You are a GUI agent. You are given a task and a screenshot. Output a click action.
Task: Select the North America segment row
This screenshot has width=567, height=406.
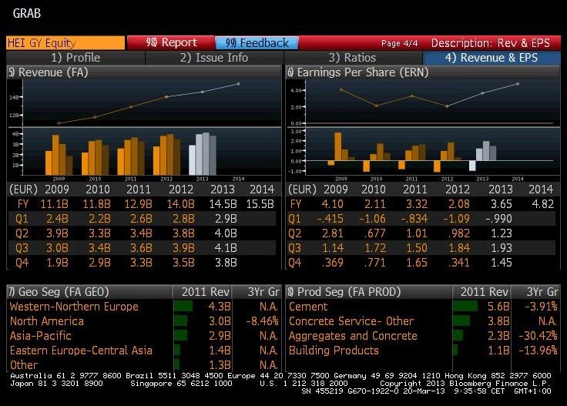pos(144,321)
